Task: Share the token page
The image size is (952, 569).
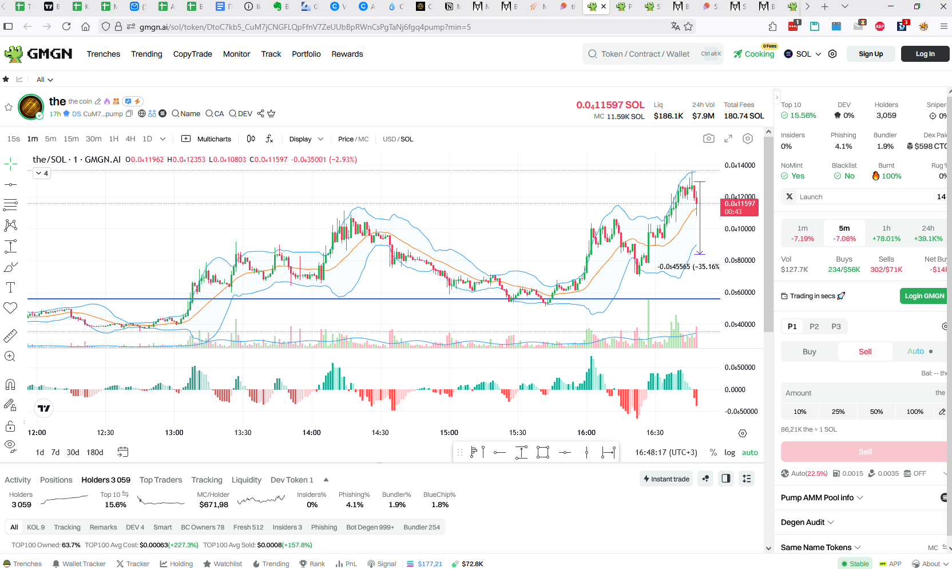Action: [261, 113]
